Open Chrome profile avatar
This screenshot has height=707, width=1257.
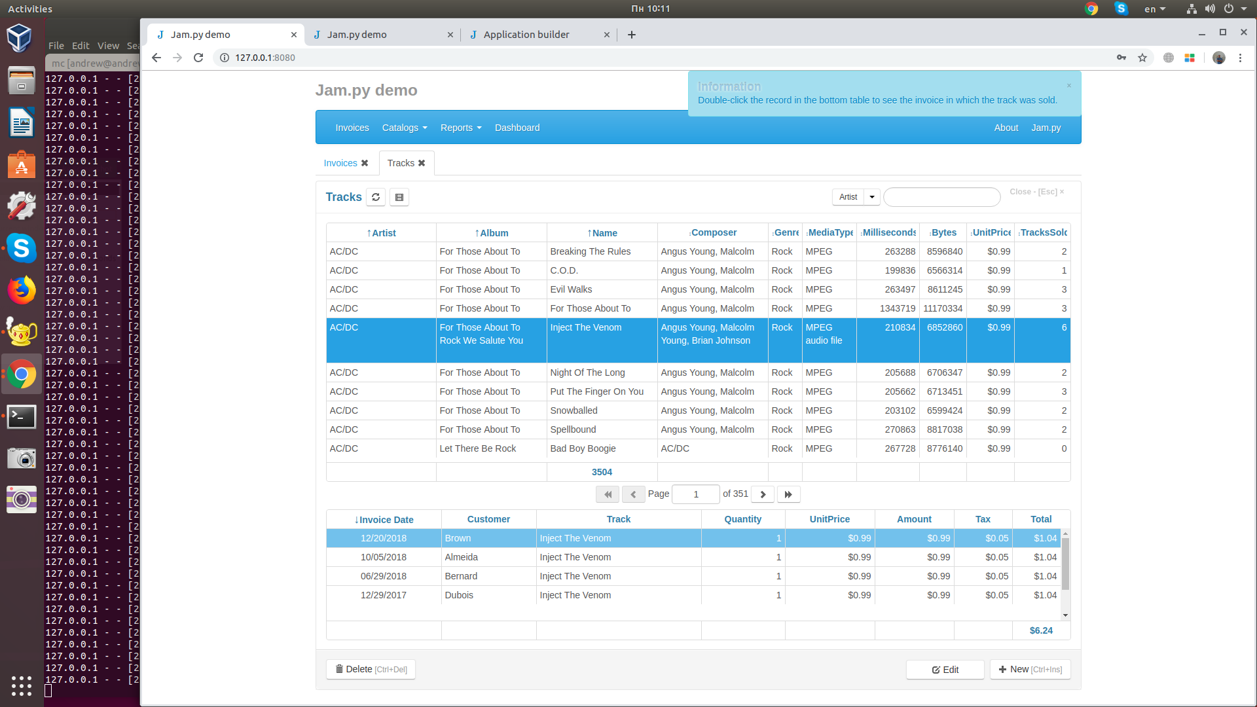1219,58
